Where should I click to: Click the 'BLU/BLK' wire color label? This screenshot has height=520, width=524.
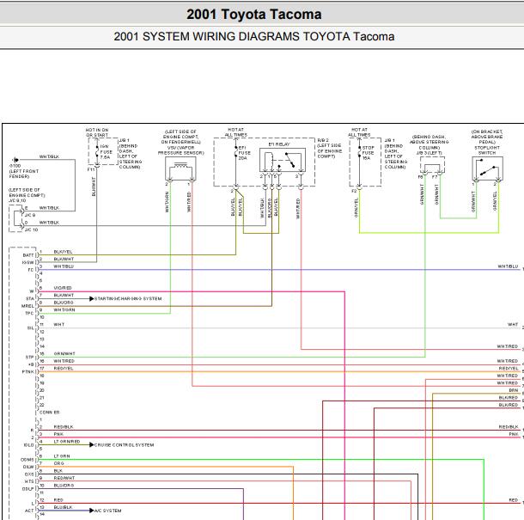(64, 507)
